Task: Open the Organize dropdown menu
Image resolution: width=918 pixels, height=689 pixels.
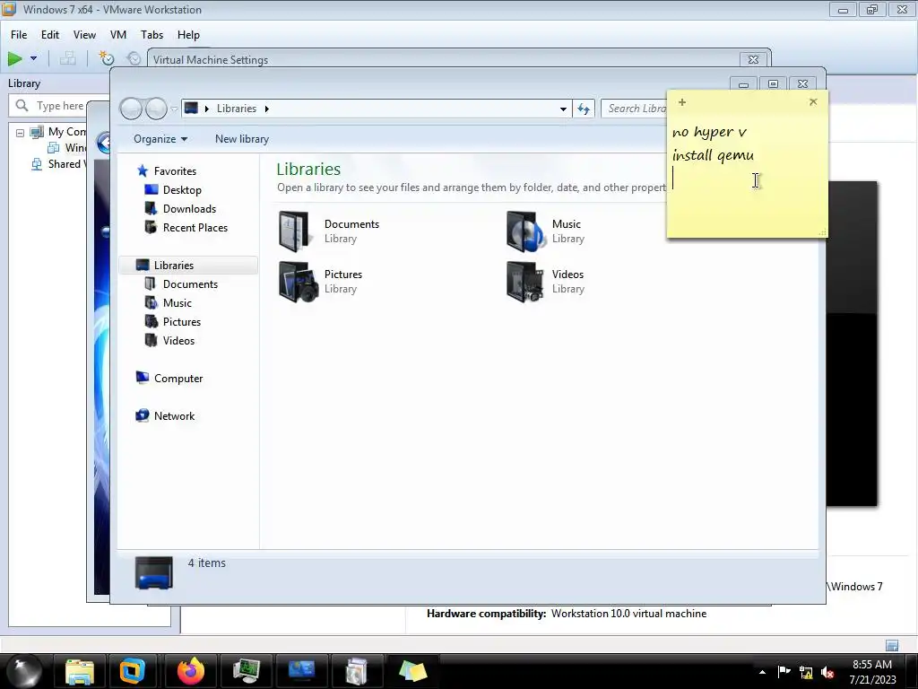Action: (x=160, y=139)
